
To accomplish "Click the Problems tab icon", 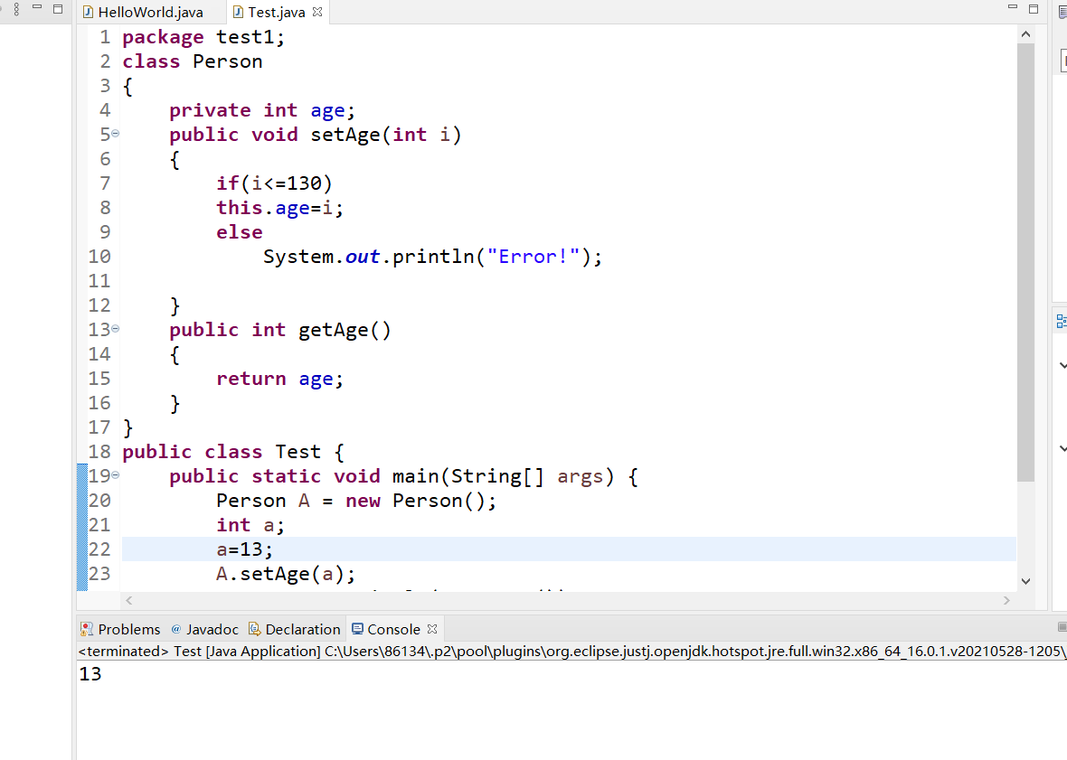I will point(87,629).
